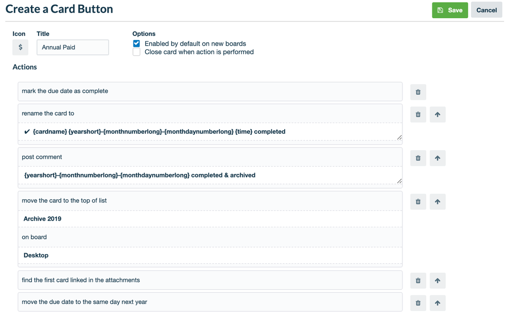Move the 'rename the card to' action up
Image resolution: width=507 pixels, height=318 pixels.
pos(437,114)
